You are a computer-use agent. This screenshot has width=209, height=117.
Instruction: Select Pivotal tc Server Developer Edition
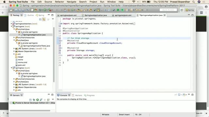pyautogui.click(x=32, y=103)
